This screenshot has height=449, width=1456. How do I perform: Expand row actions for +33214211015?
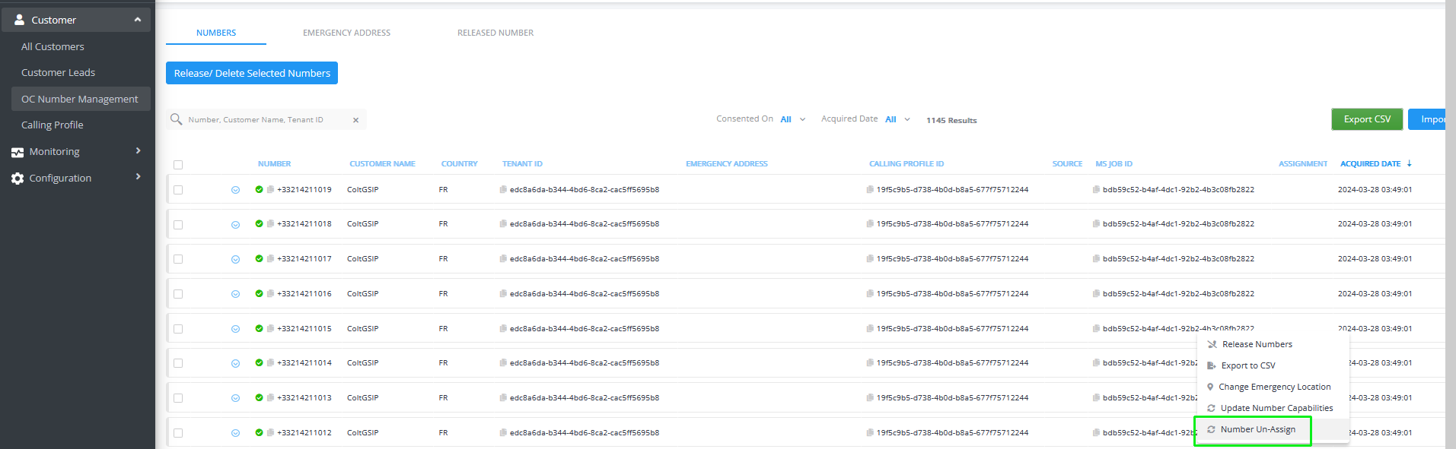pos(235,329)
